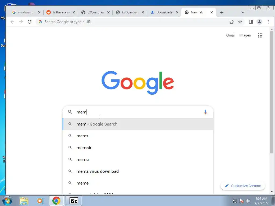Click the scrollbar down arrow
Screen dimensions: 275x206
pyautogui.click(x=272, y=192)
